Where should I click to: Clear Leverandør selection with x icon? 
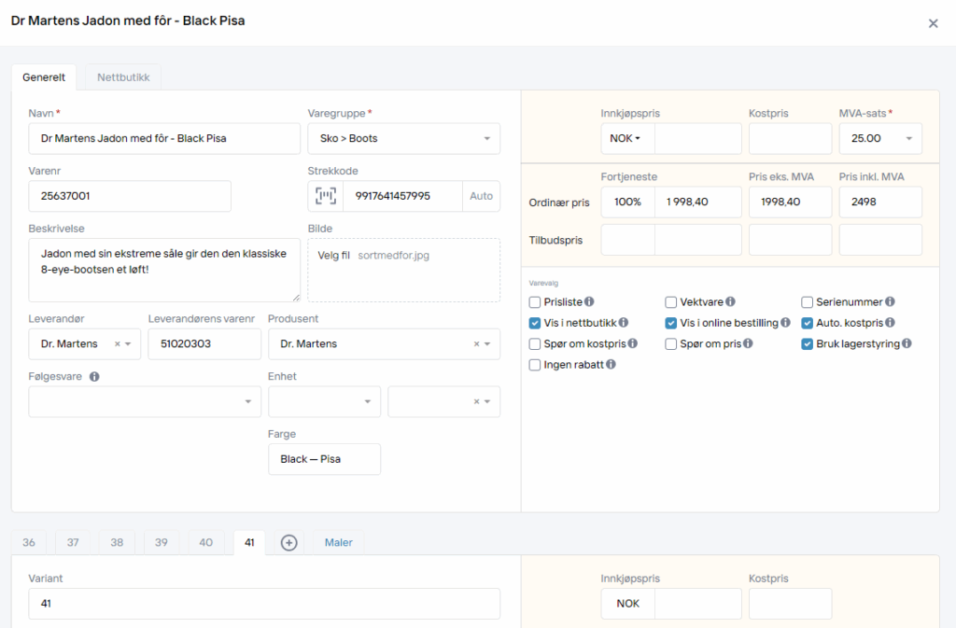click(118, 344)
